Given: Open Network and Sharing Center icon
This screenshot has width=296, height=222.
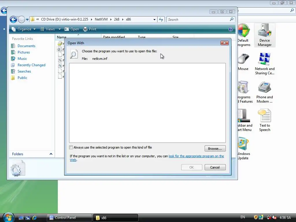Looking at the screenshot, I should (264, 64).
